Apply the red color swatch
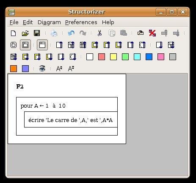The height and width of the screenshot is (183, 196). [102, 57]
